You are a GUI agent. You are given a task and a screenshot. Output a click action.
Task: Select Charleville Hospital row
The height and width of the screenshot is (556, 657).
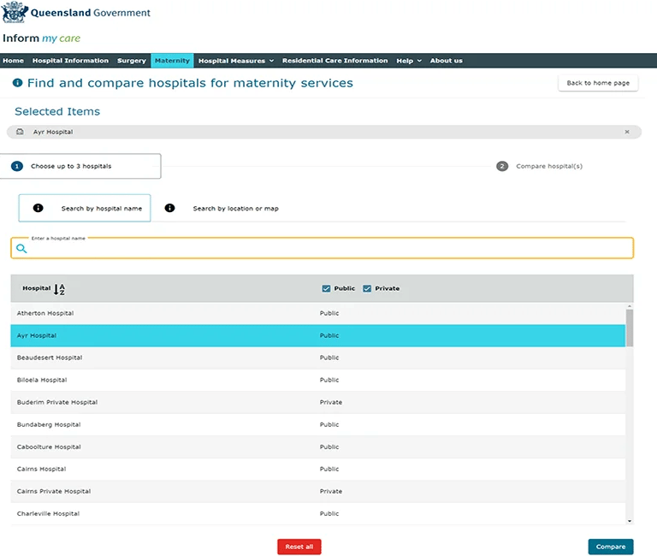pos(317,514)
